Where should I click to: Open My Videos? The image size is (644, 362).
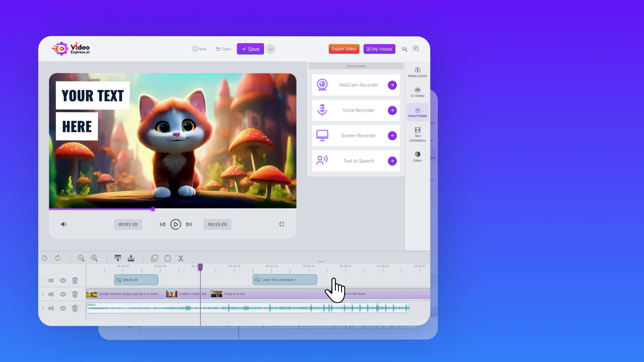(379, 49)
